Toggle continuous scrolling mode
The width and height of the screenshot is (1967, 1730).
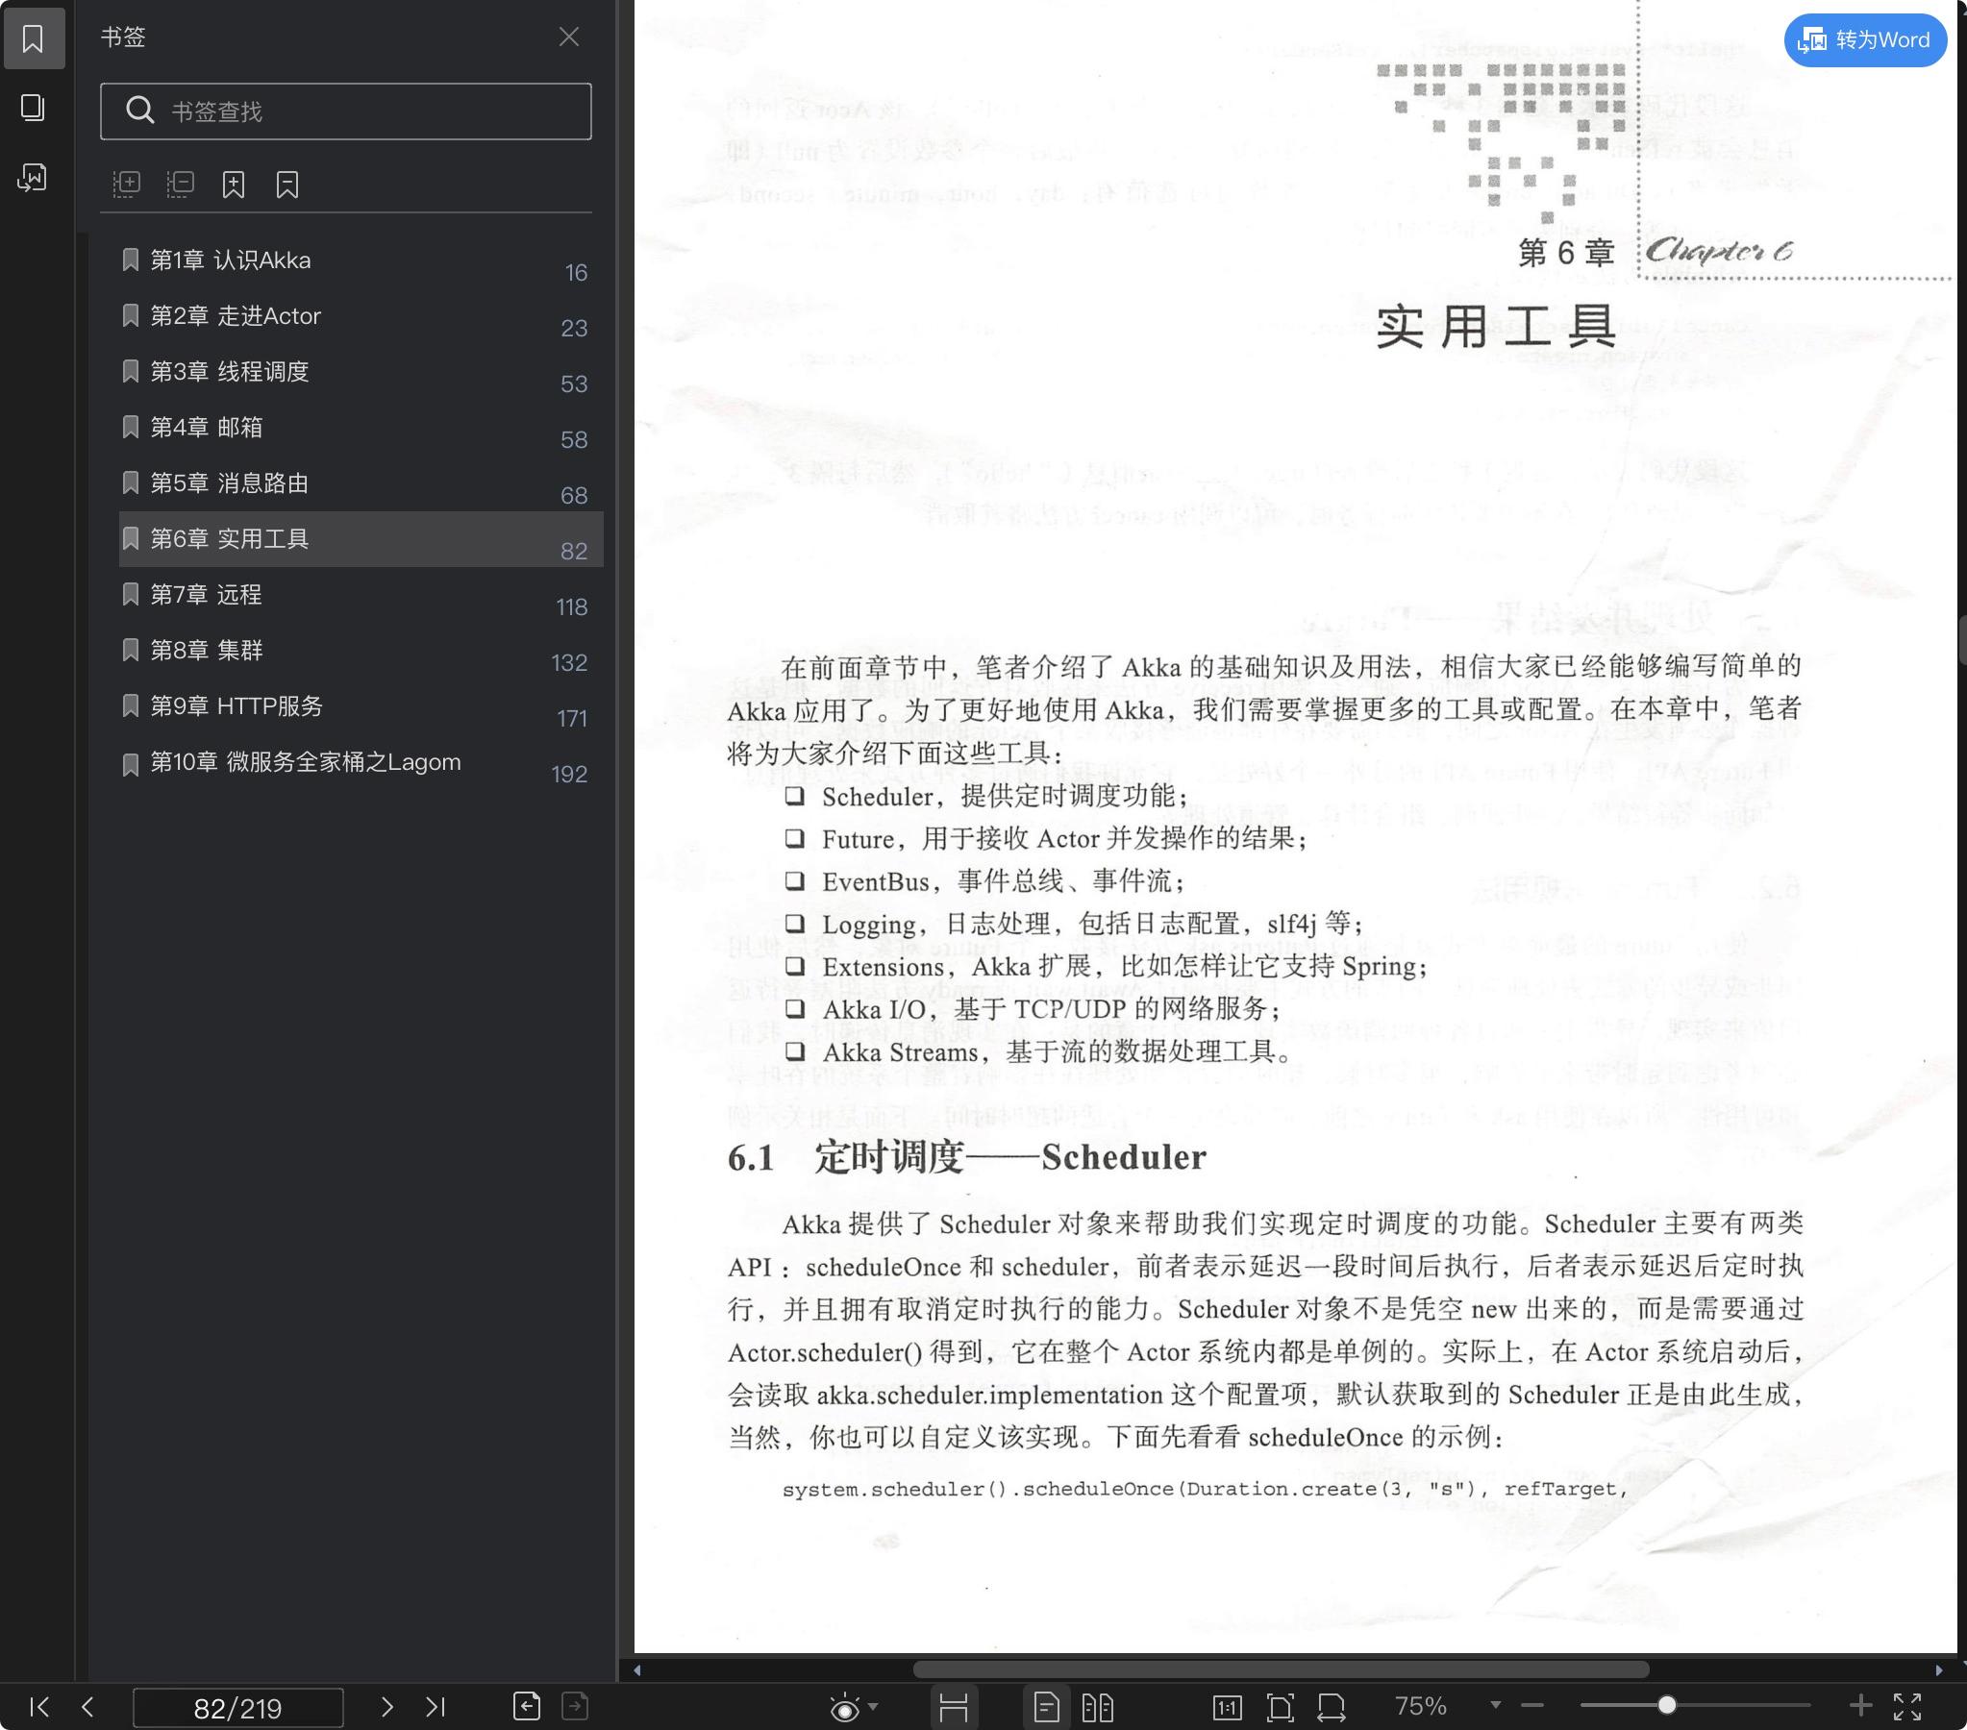click(x=954, y=1707)
